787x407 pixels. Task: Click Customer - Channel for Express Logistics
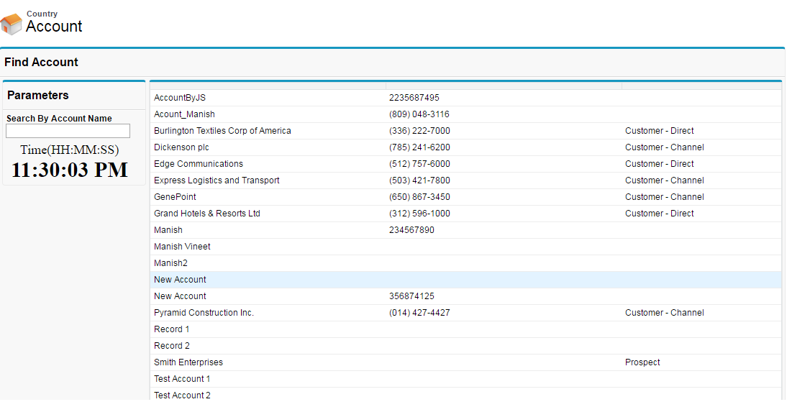[665, 180]
